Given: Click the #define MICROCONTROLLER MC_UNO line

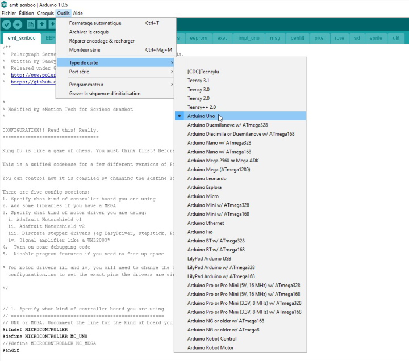Looking at the screenshot, I should coord(45,336).
